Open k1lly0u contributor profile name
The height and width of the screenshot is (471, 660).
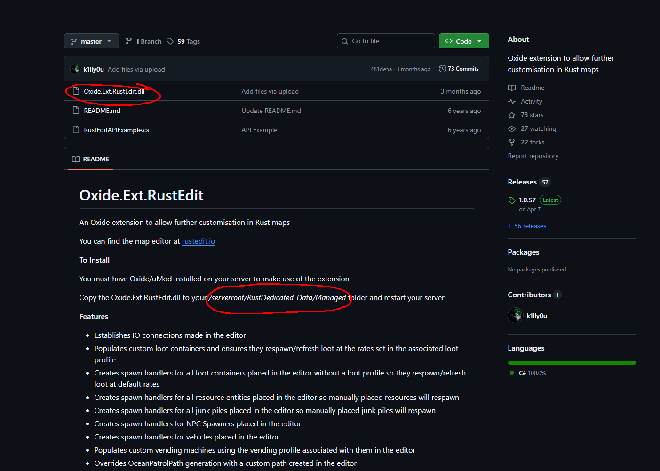(537, 316)
